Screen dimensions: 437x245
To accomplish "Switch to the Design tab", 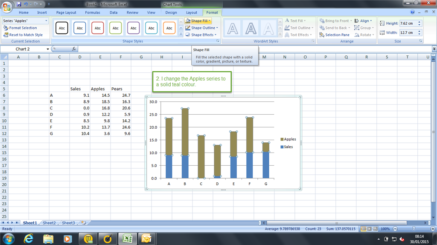I will click(171, 12).
